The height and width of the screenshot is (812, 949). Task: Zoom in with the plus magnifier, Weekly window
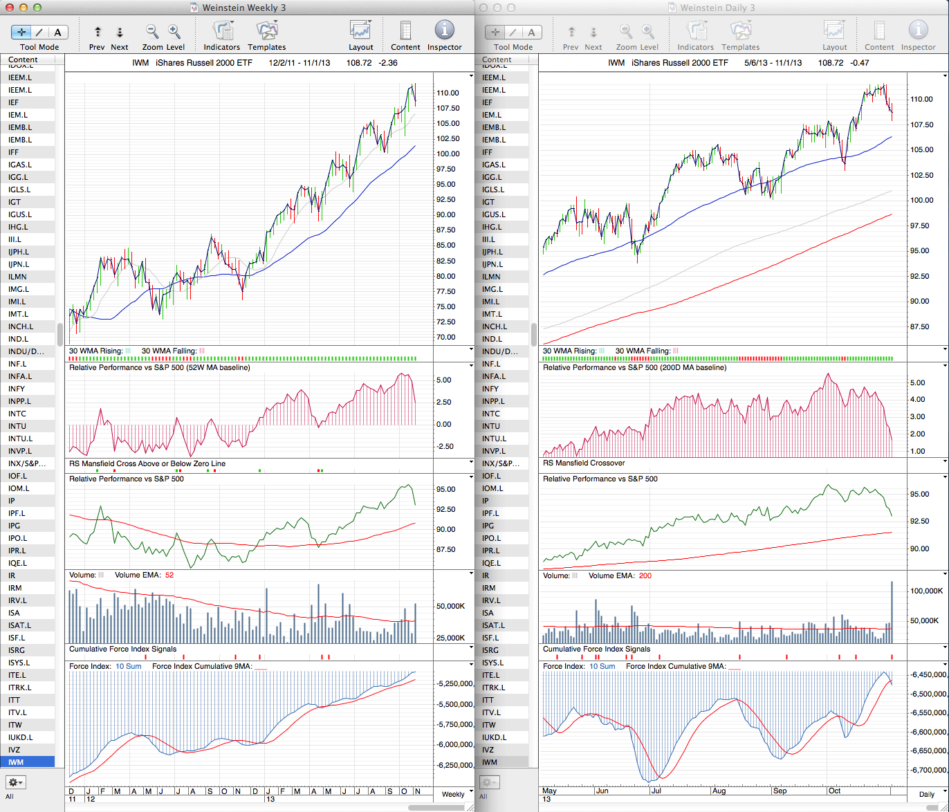click(x=174, y=32)
